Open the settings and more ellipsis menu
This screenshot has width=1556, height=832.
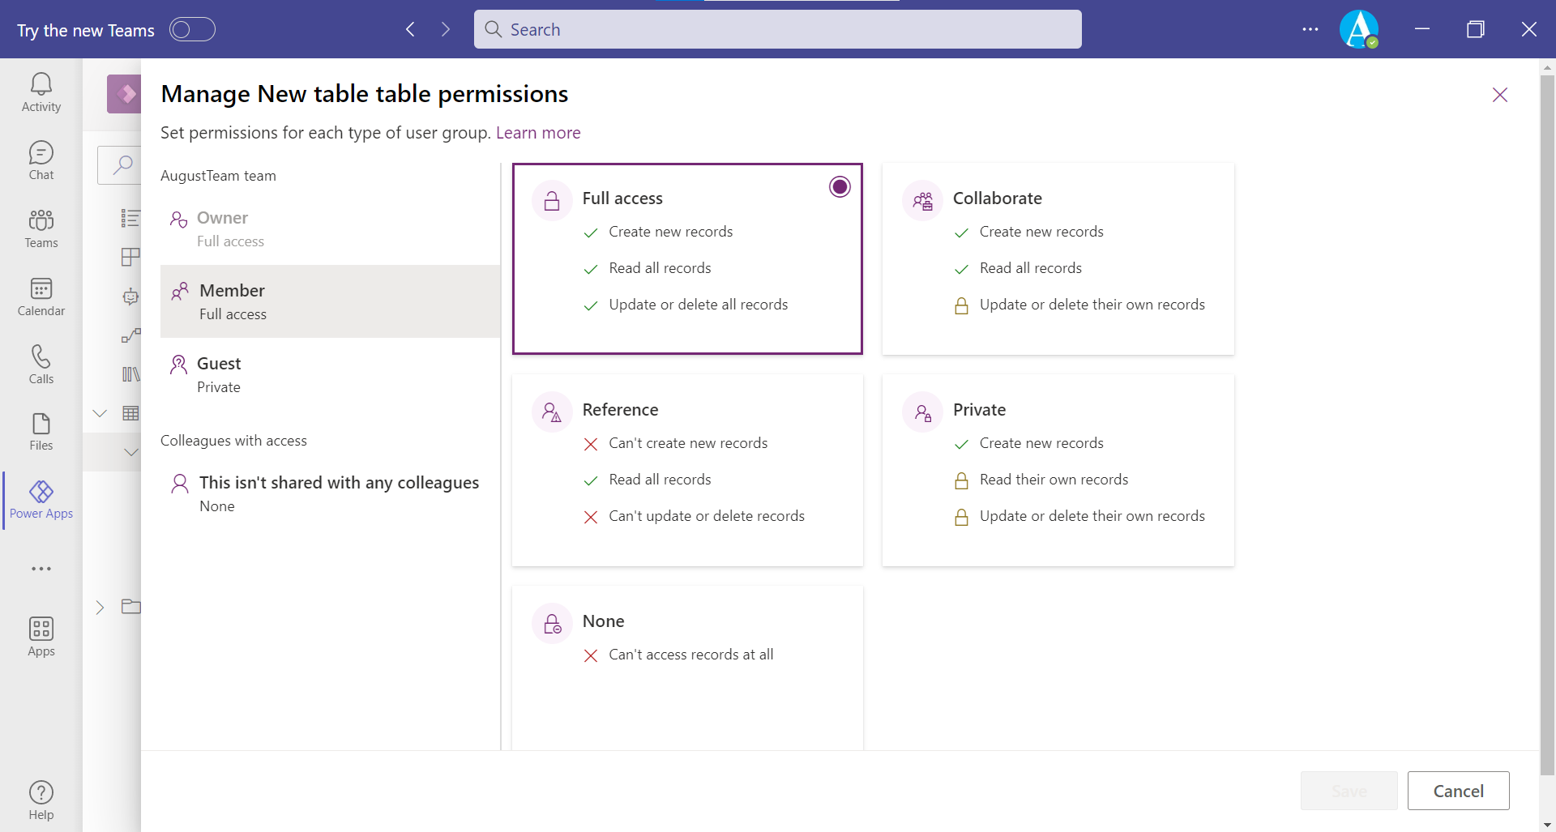(x=1310, y=30)
